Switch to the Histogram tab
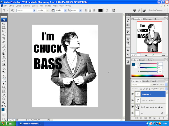This screenshot has width=169, height=126. [x=148, y=19]
